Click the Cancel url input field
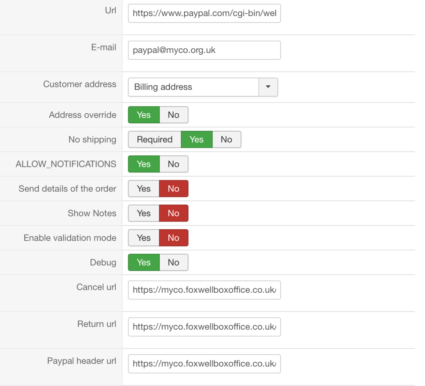Screen dimensions: 425x386 tap(204, 290)
